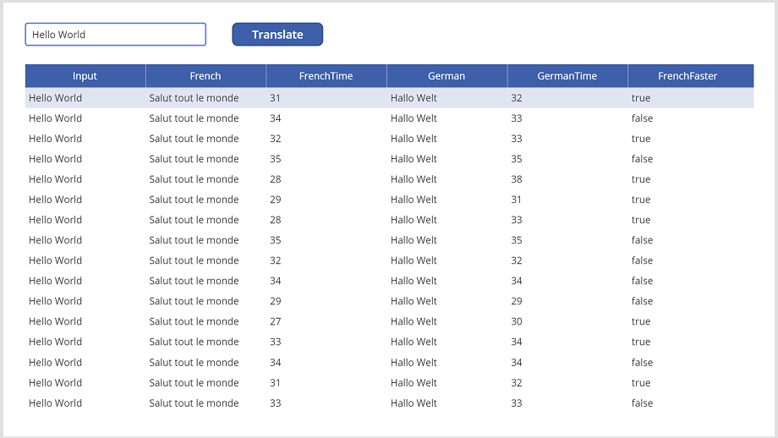Screen dimensions: 778x438
Task: Focus the Hello World text input box
Action: click(116, 35)
